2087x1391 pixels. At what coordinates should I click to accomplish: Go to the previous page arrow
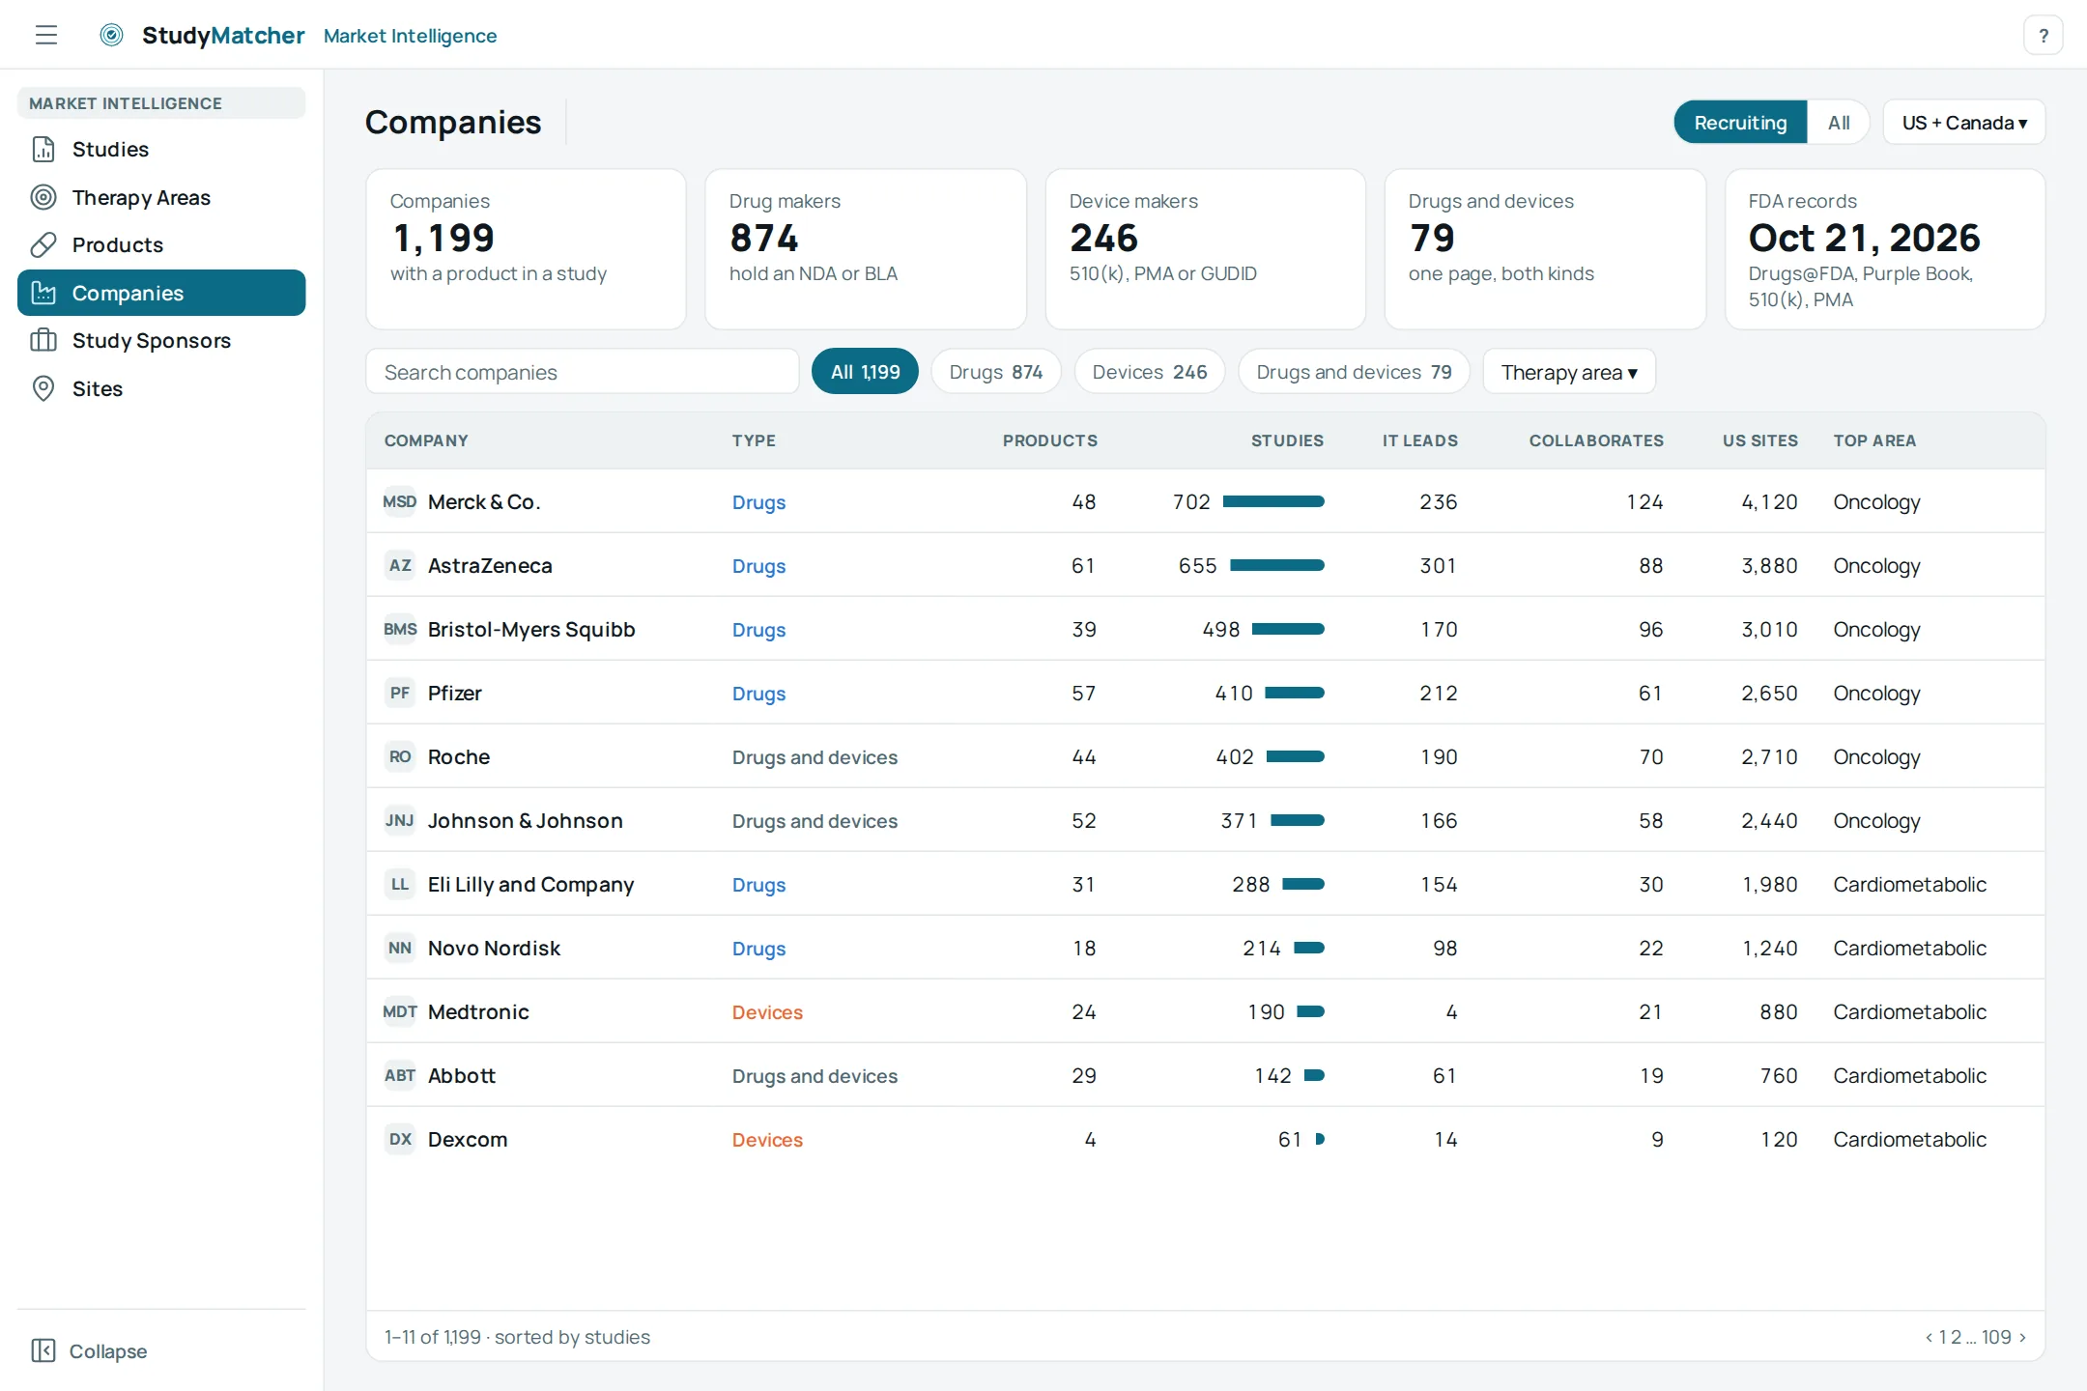tap(1930, 1337)
